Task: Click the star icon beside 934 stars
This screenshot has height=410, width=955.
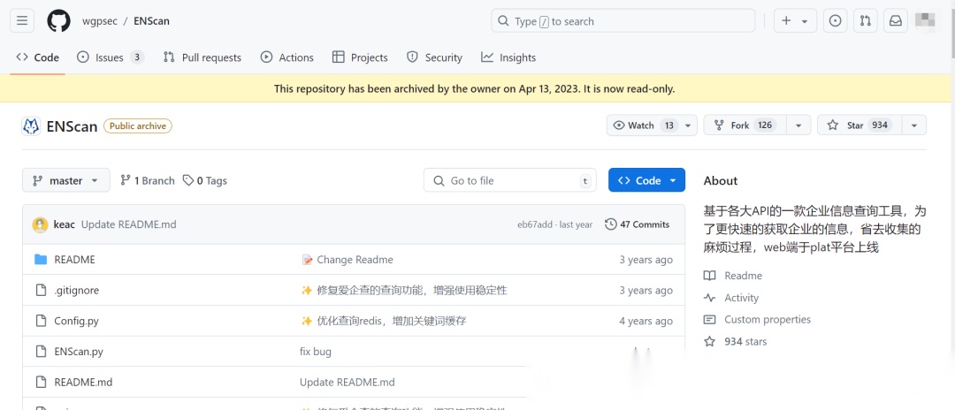Action: click(x=709, y=341)
